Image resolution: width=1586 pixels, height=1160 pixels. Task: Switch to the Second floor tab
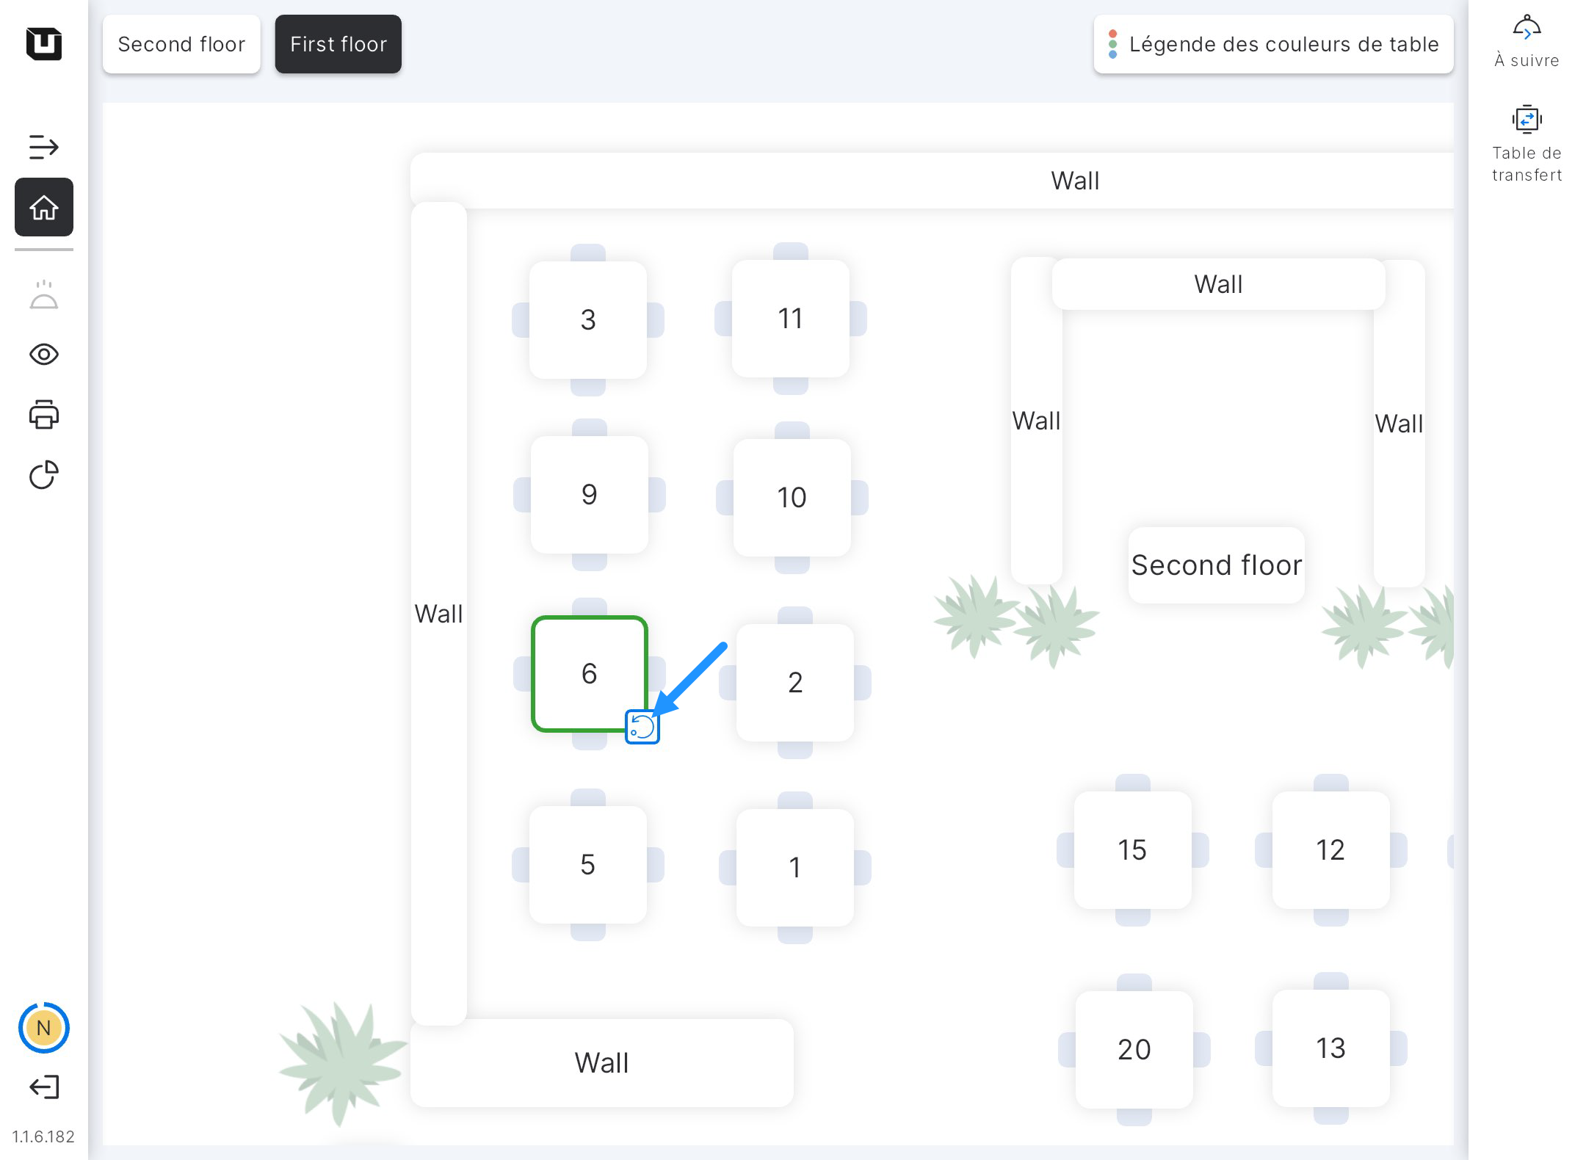point(181,44)
